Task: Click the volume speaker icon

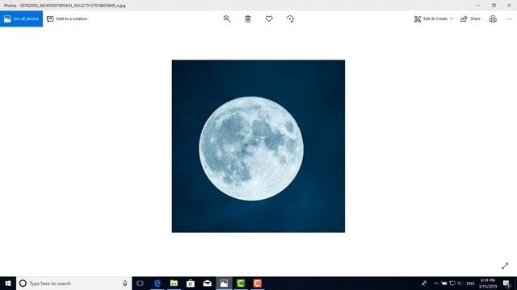Action: (460, 283)
